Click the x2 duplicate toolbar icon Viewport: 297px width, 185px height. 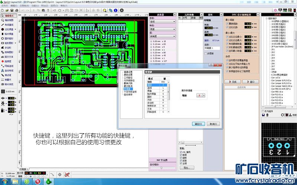[54, 10]
